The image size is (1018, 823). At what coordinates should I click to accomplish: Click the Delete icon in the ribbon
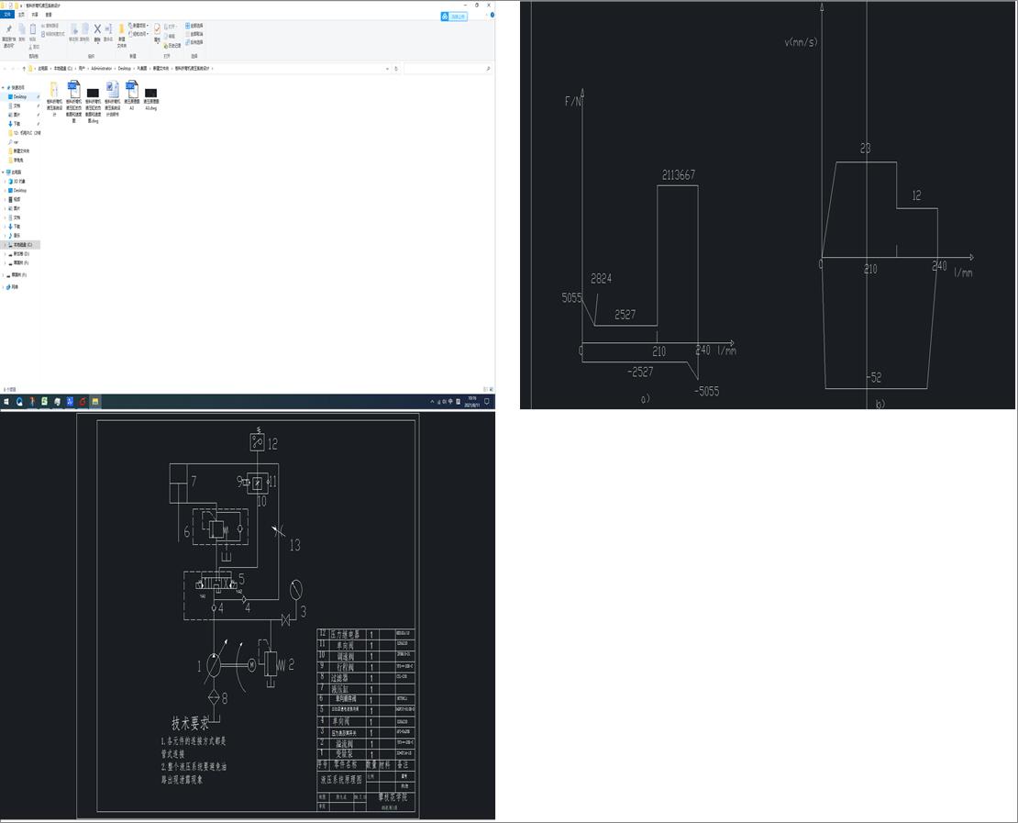tap(97, 29)
